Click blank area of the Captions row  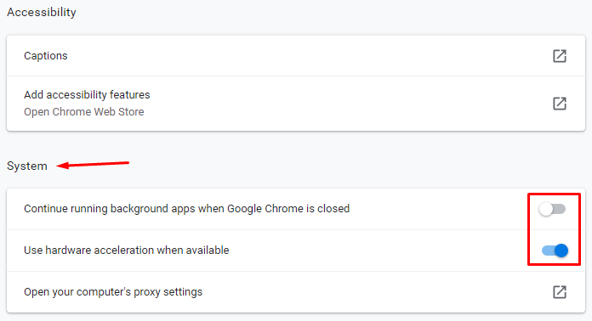(302, 56)
